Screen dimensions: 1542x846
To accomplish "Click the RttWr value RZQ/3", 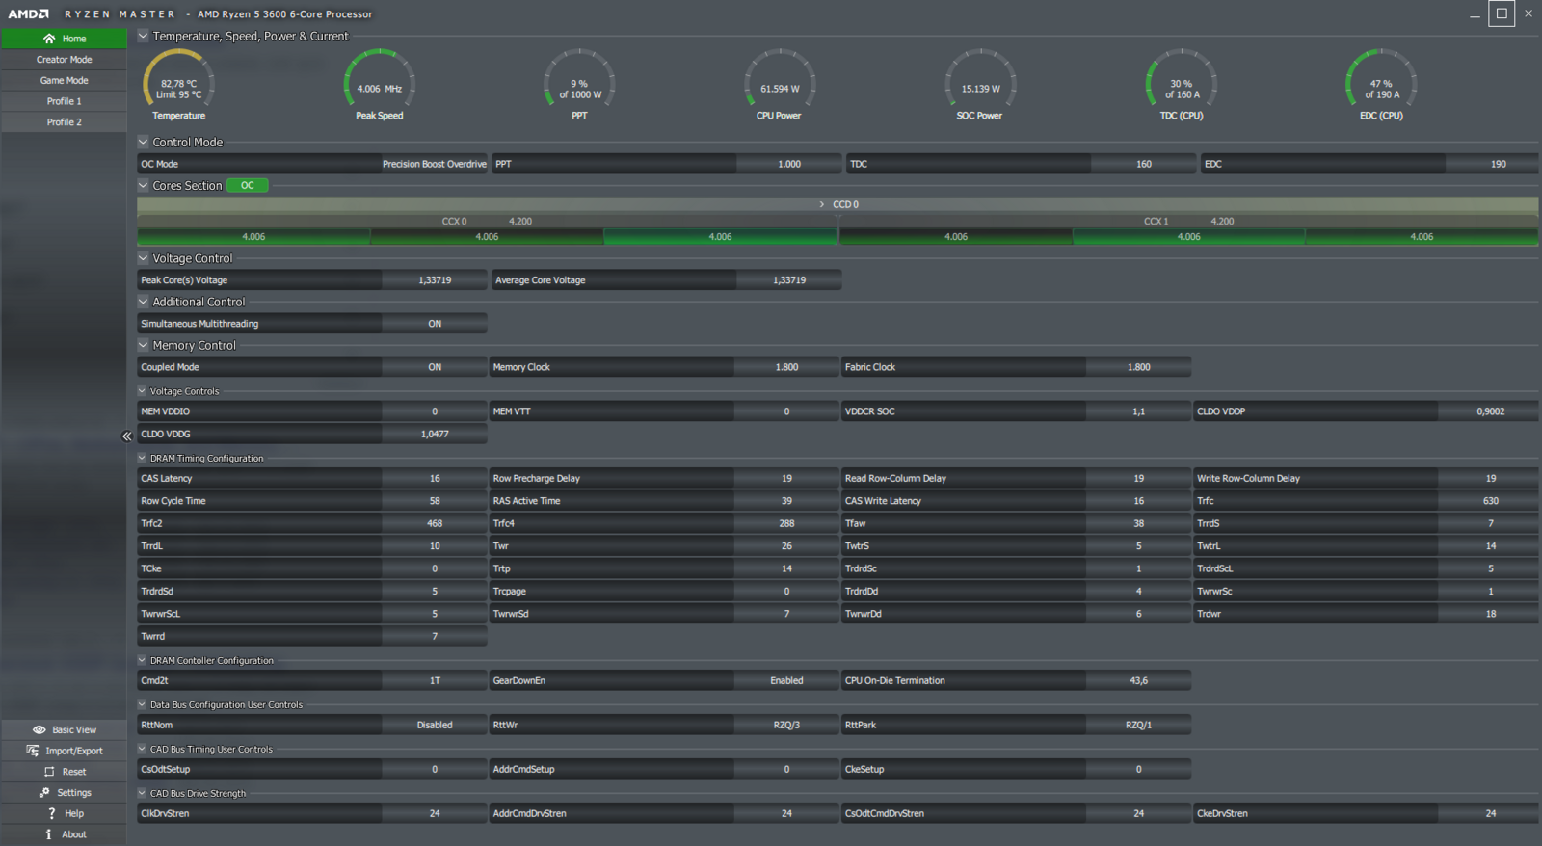I will (x=786, y=725).
